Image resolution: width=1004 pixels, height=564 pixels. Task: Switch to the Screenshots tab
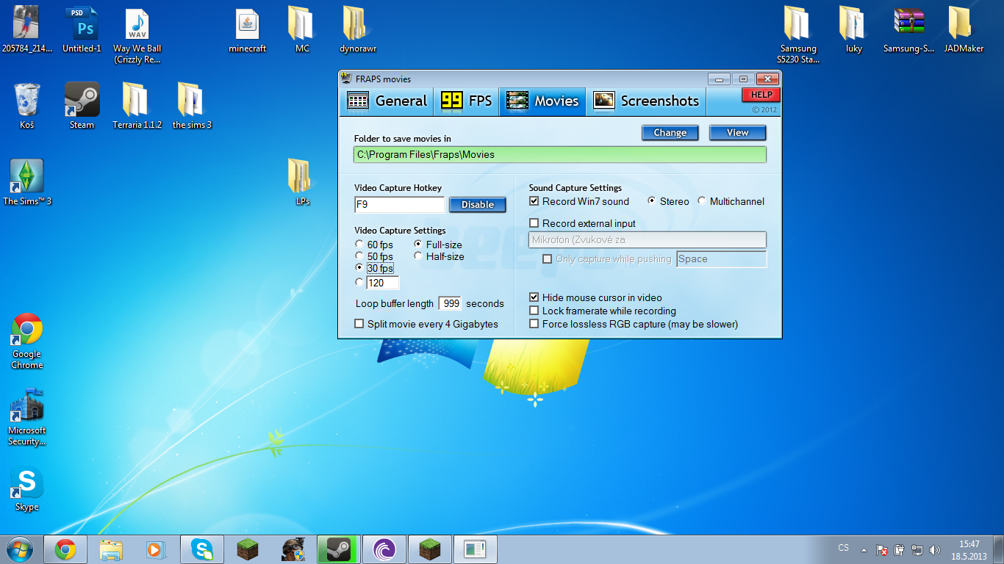tap(646, 101)
